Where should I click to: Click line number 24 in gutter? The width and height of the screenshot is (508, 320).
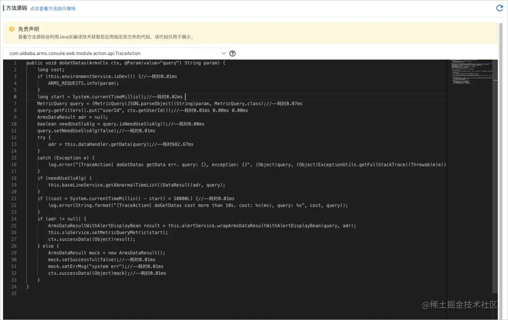[14, 219]
